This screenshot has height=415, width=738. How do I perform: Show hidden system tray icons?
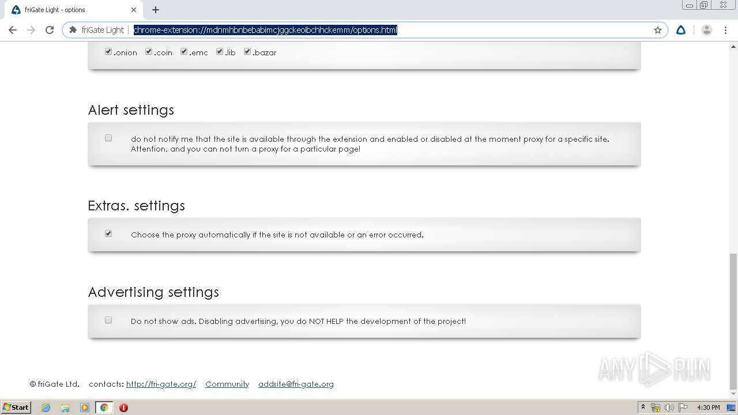click(643, 407)
